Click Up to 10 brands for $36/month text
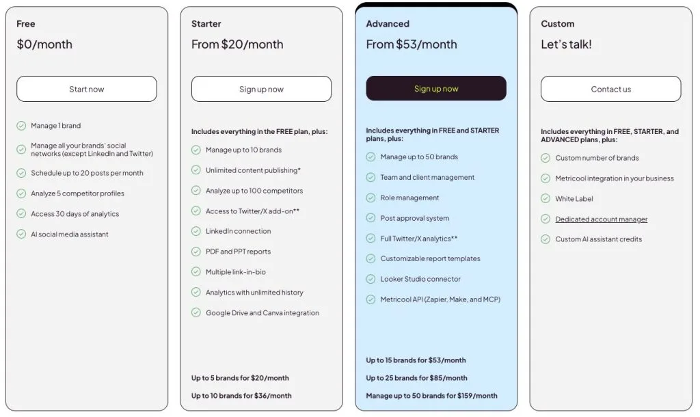The height and width of the screenshot is (417, 700). 241,396
